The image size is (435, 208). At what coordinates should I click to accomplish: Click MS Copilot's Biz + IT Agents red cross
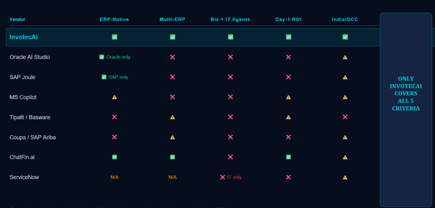click(x=230, y=97)
